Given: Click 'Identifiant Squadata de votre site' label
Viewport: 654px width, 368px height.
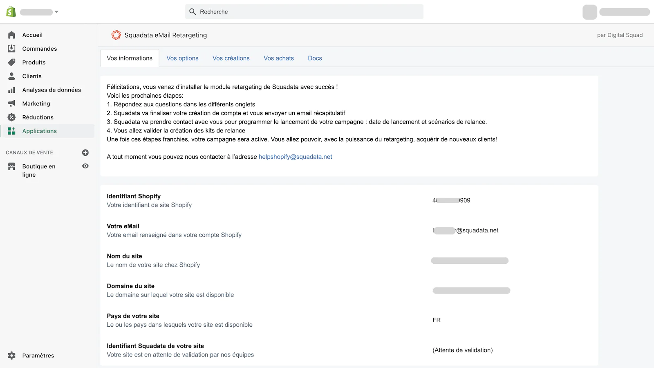Looking at the screenshot, I should [x=155, y=346].
